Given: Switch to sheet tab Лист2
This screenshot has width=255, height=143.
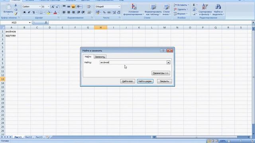Looking at the screenshot, I should click(28, 137).
